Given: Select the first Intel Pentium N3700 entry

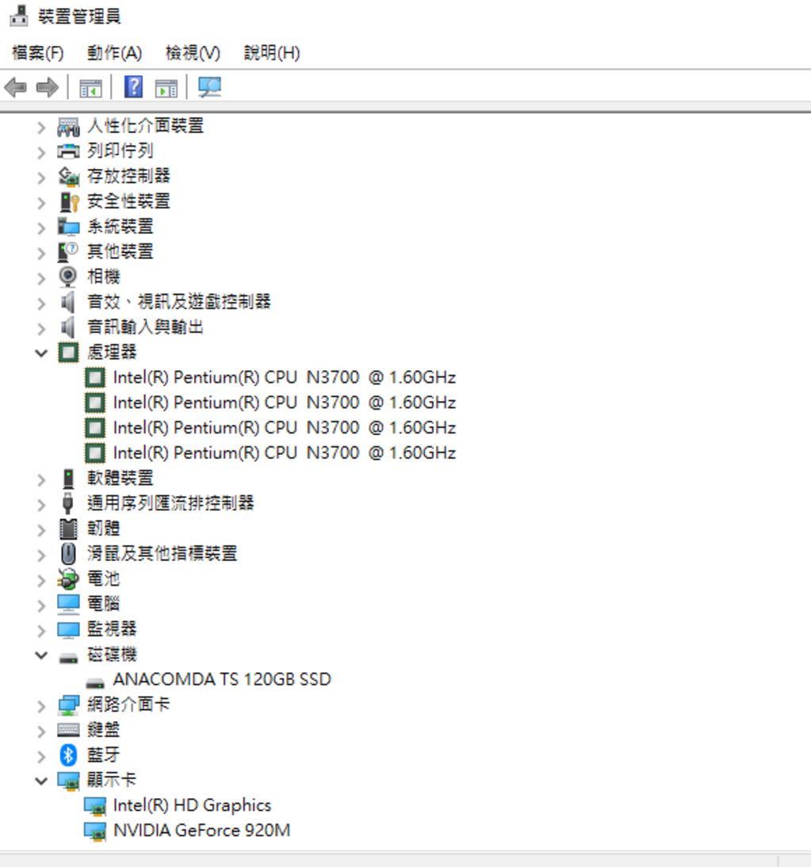Looking at the screenshot, I should (x=285, y=378).
